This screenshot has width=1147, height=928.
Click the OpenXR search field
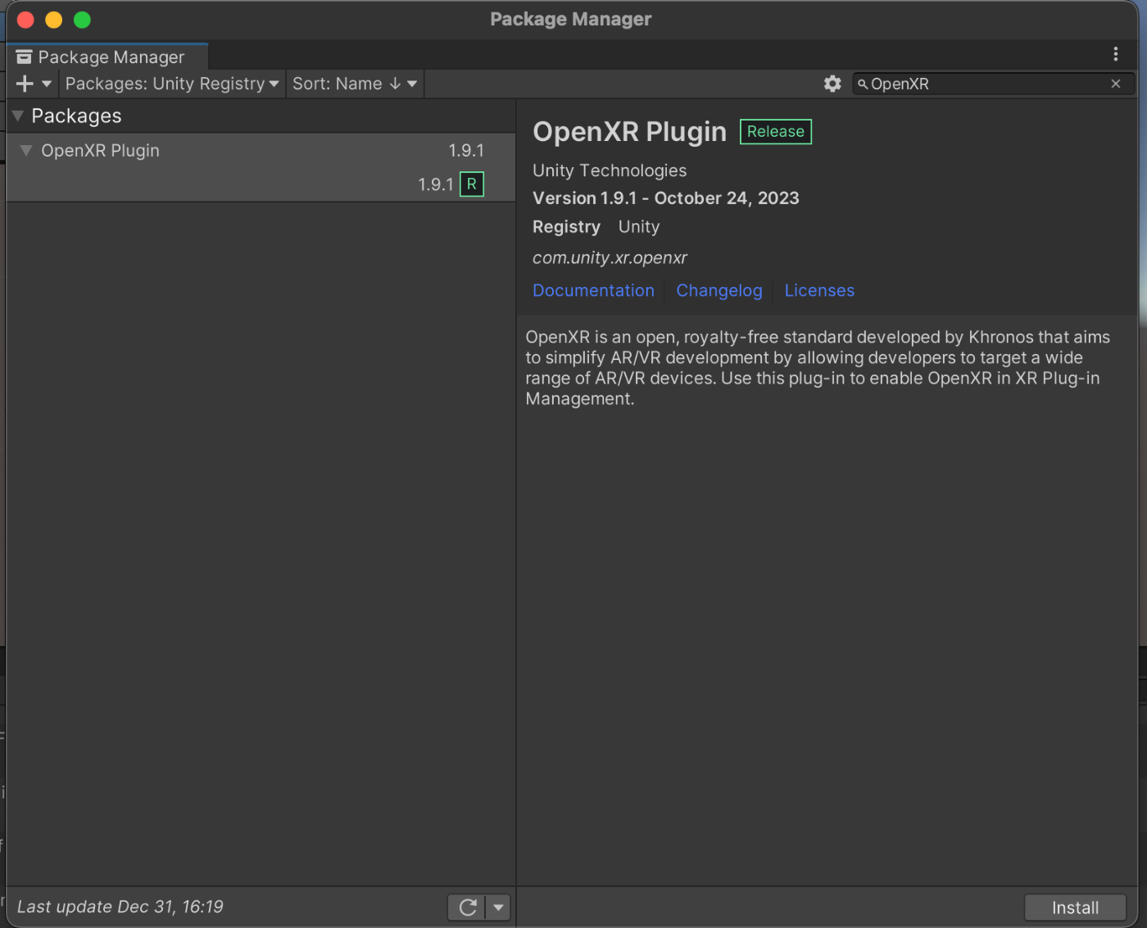993,84
